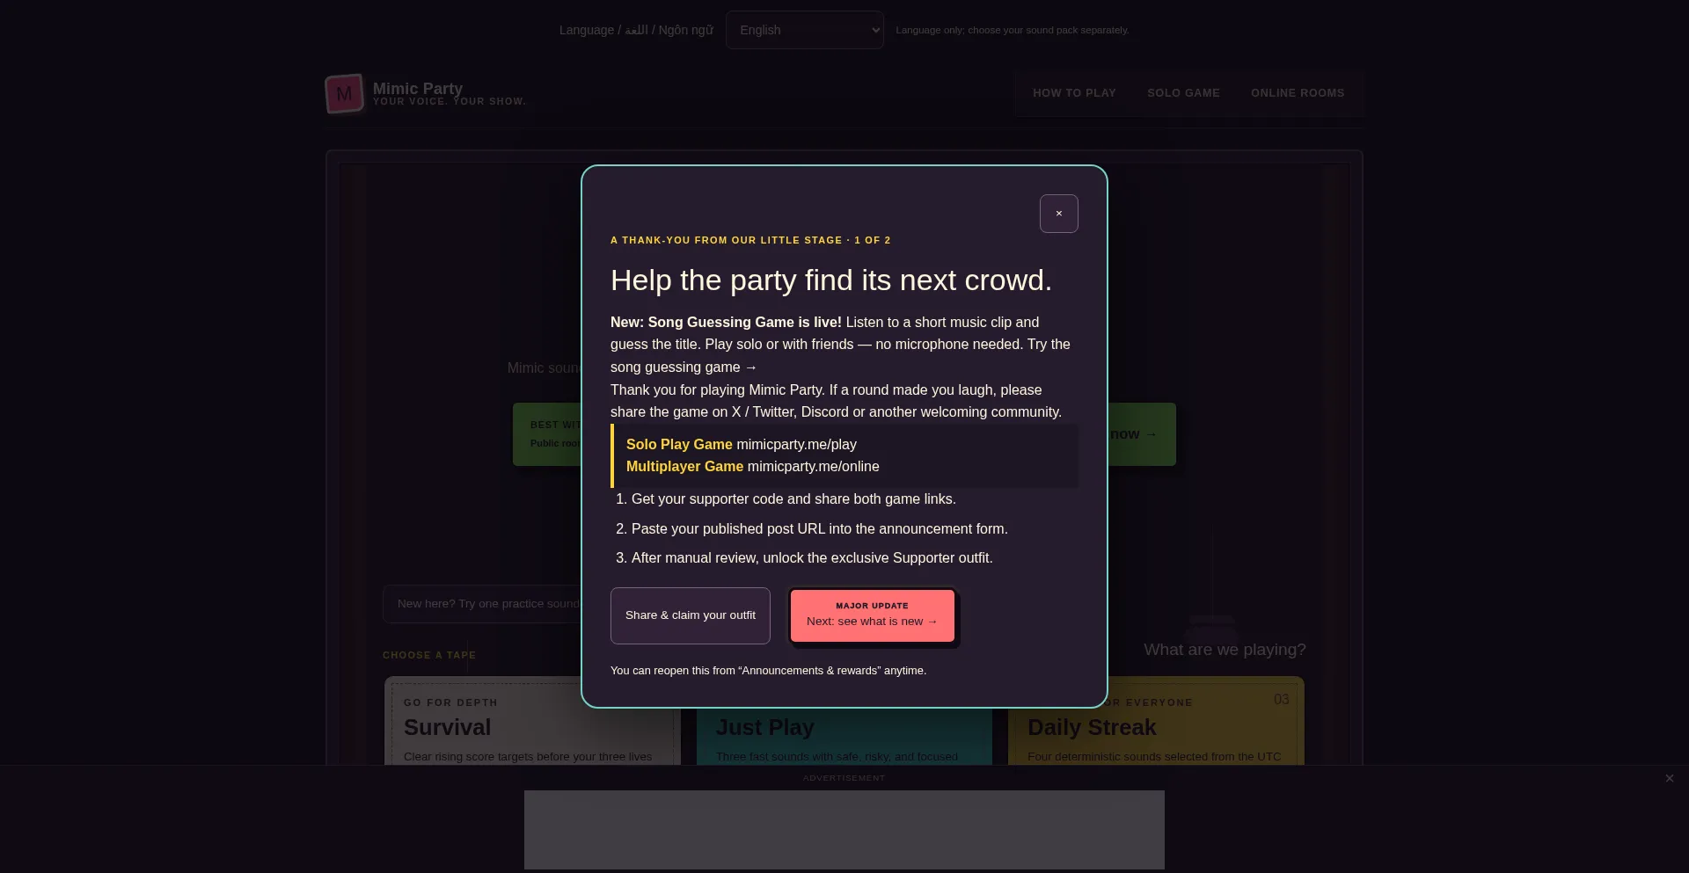Click the 'CHOOSE A TAPE' label
Screen dimensions: 1689x873
coord(429,655)
